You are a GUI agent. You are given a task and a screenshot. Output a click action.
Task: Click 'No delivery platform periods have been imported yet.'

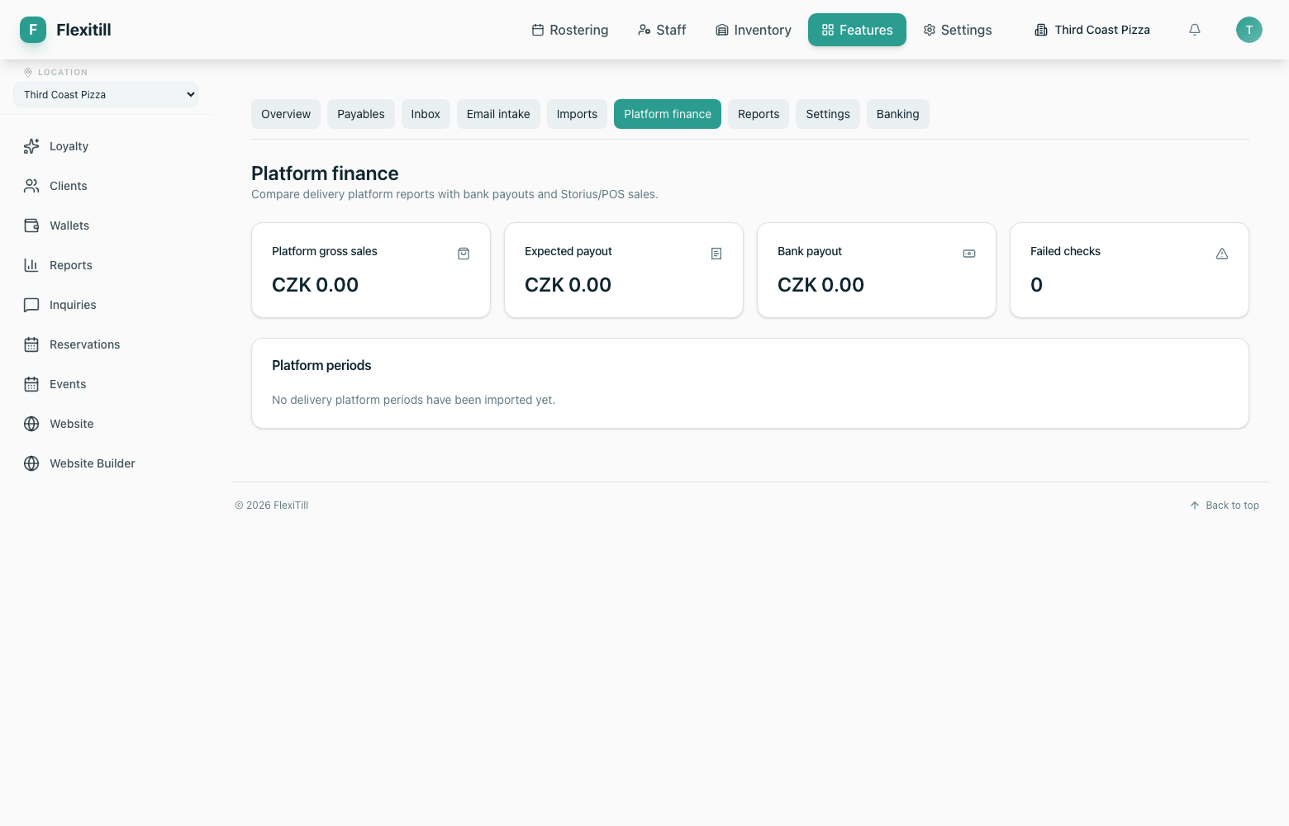point(413,400)
